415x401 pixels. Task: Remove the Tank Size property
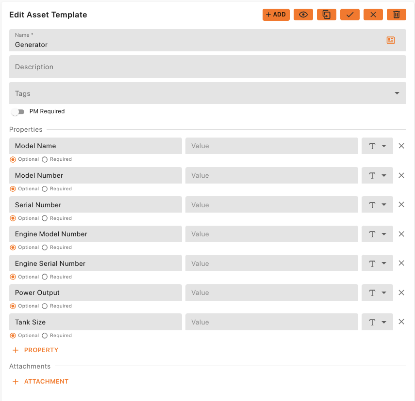401,322
